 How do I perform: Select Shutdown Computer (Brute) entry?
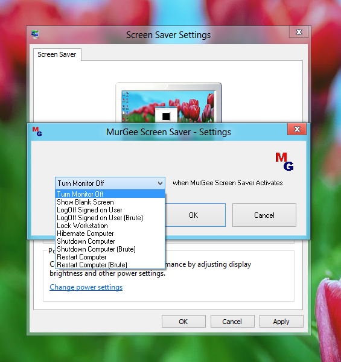(110, 249)
